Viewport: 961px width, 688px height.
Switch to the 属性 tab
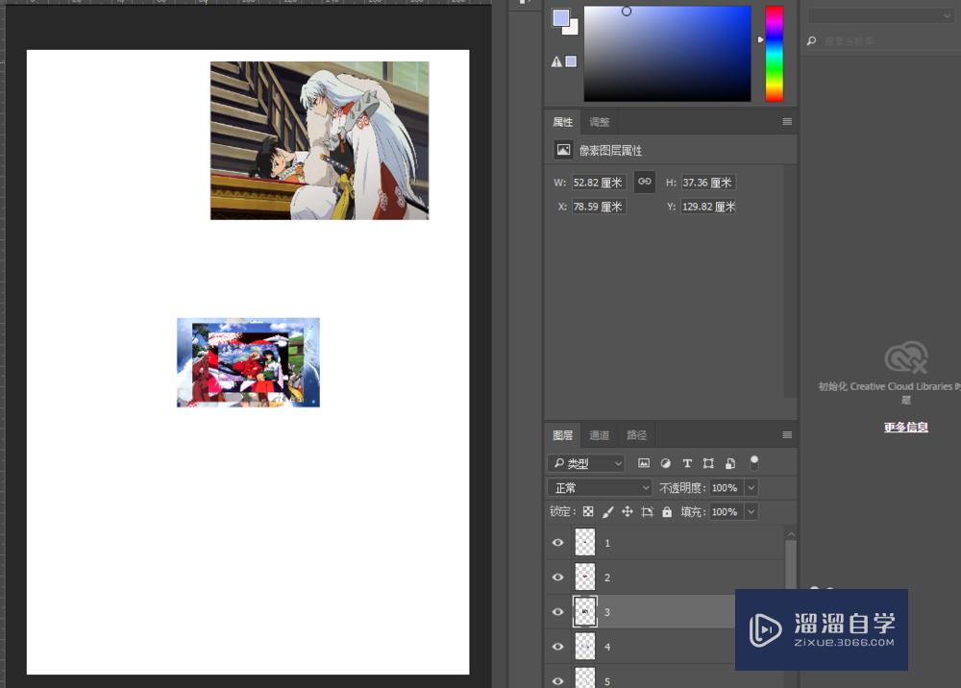pyautogui.click(x=562, y=122)
